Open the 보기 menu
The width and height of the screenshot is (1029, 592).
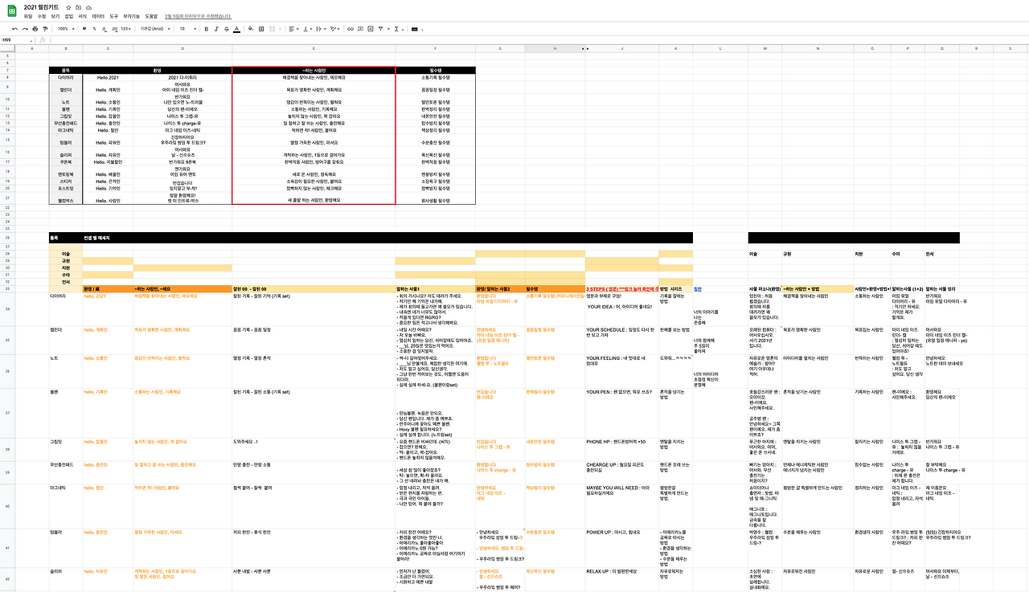click(x=55, y=16)
